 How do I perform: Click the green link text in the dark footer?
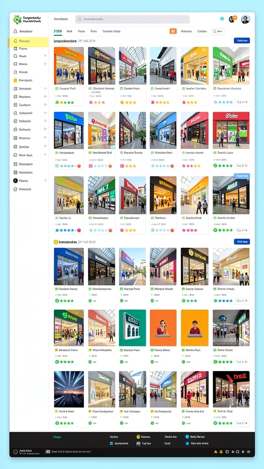[57, 437]
